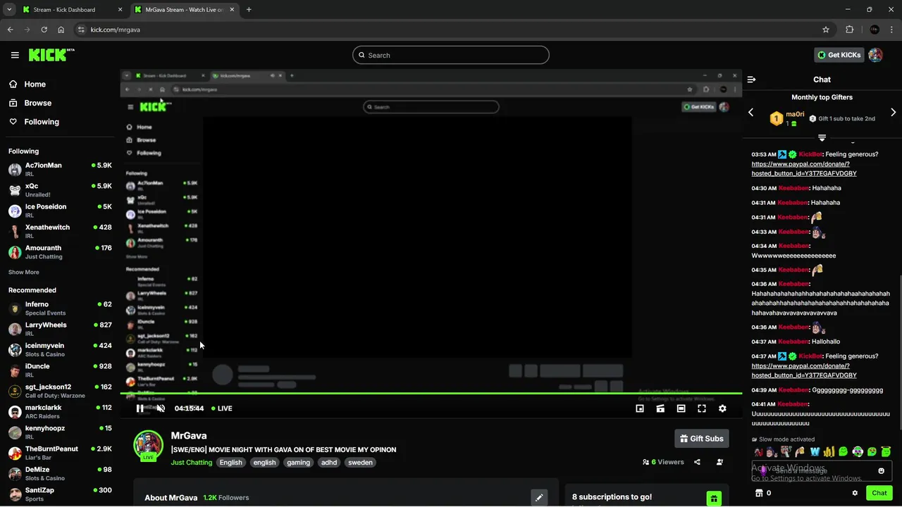902x507 pixels.
Task: Toggle theater mode
Action: point(681,408)
